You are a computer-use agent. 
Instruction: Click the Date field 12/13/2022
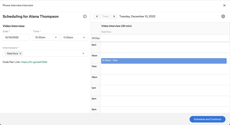pos(16,37)
